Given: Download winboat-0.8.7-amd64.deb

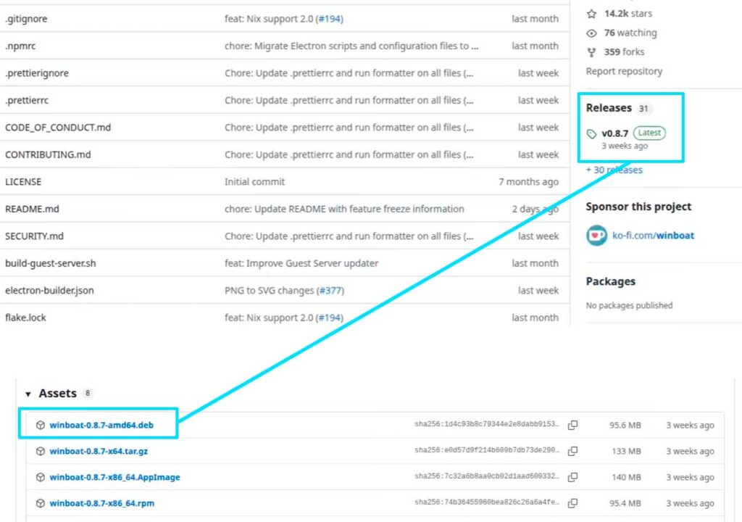Looking at the screenshot, I should (101, 425).
